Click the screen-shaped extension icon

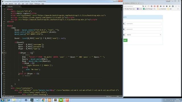(x=164, y=6)
